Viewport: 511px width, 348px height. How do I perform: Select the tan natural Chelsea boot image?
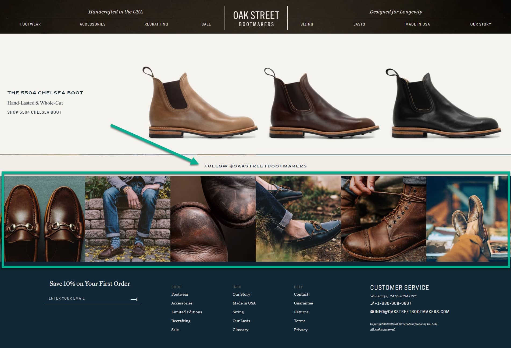[200, 102]
